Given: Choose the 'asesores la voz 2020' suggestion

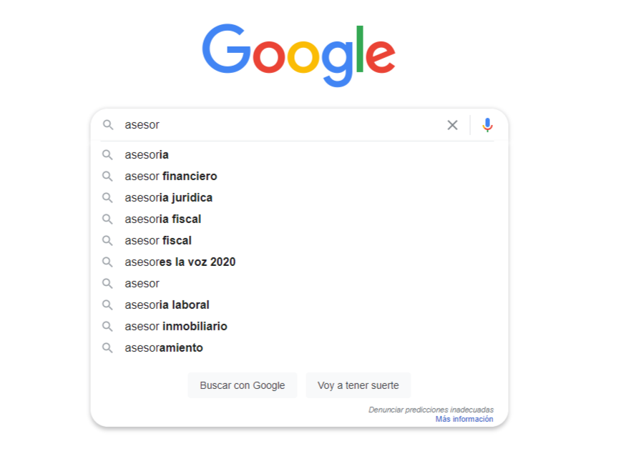Looking at the screenshot, I should point(180,262).
